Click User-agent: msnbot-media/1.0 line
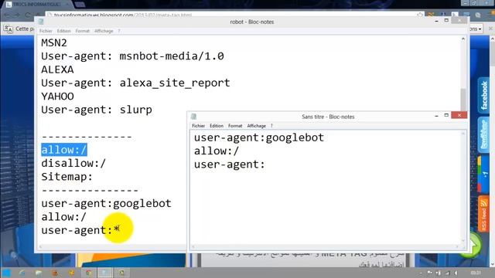This screenshot has width=495, height=278. click(x=132, y=56)
